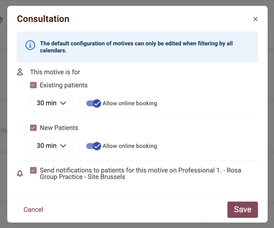274x228 pixels.
Task: Click the Consultation dialog title
Action: [43, 19]
